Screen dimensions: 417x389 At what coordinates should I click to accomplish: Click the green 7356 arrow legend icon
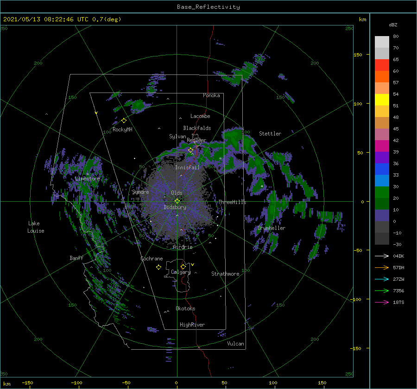click(x=382, y=291)
